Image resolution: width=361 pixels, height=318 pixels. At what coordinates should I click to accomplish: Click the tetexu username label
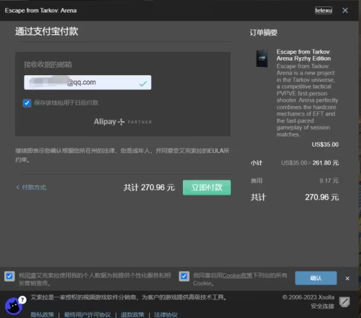click(x=323, y=10)
